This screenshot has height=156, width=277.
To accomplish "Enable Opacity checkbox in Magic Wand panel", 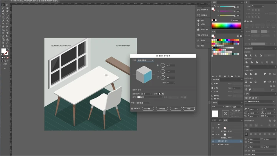I will [x=212, y=96].
